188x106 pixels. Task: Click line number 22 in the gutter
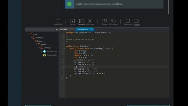click(62, 80)
